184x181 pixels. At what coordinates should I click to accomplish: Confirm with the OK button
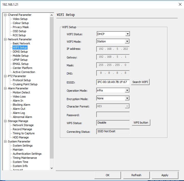(108, 175)
